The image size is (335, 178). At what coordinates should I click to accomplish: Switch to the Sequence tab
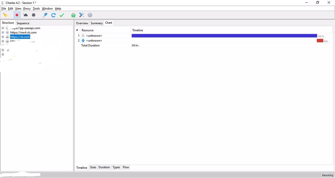point(23,23)
